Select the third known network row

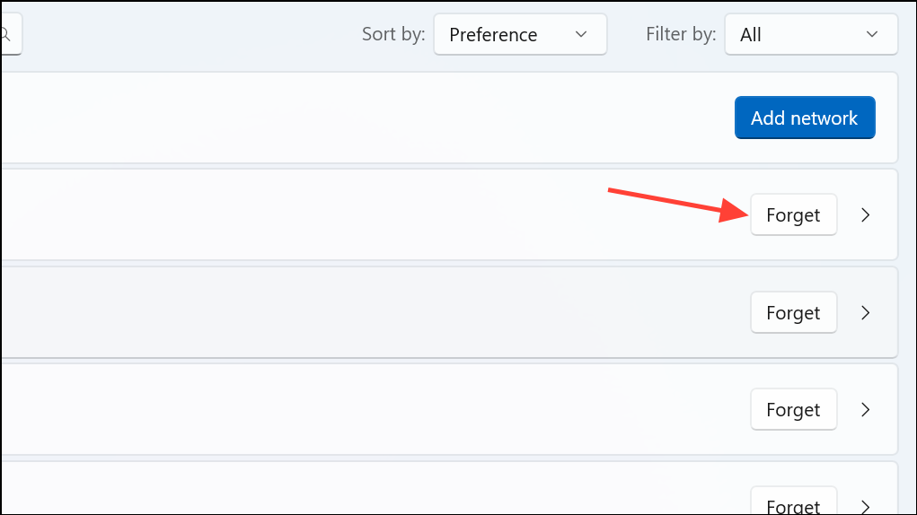[x=449, y=409]
